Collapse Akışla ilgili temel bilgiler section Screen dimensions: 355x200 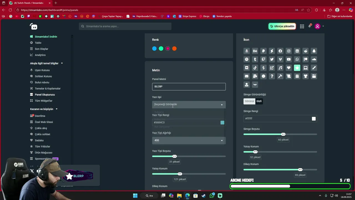62,63
